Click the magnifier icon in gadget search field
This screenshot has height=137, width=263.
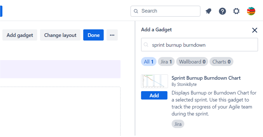click(146, 45)
